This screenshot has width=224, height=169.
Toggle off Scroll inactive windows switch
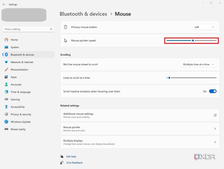click(x=213, y=91)
